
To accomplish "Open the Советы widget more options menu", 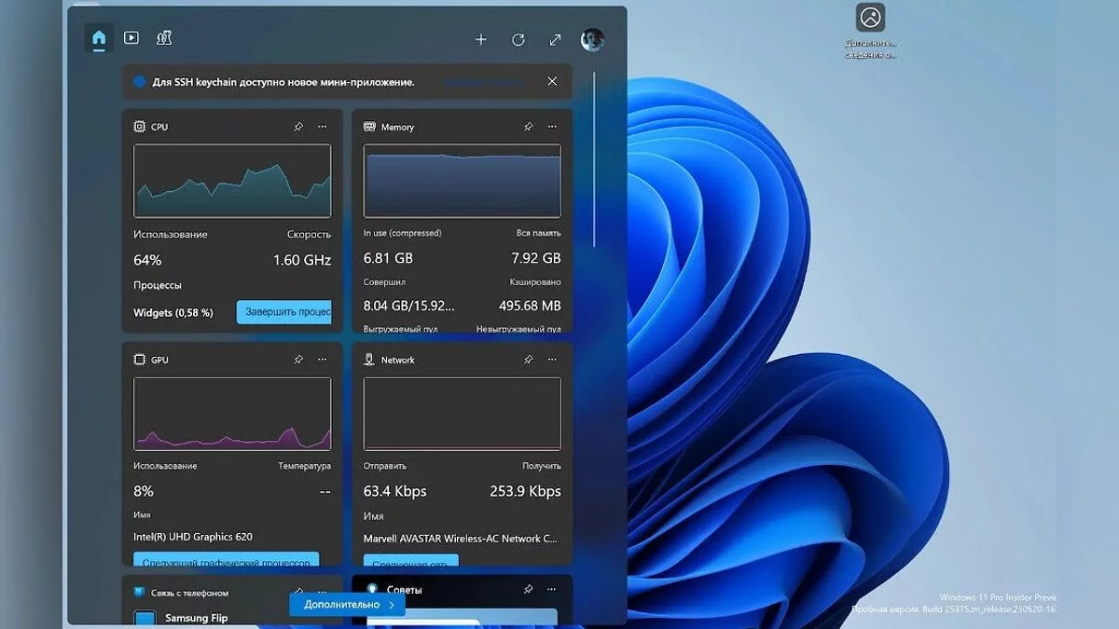I will click(x=553, y=590).
